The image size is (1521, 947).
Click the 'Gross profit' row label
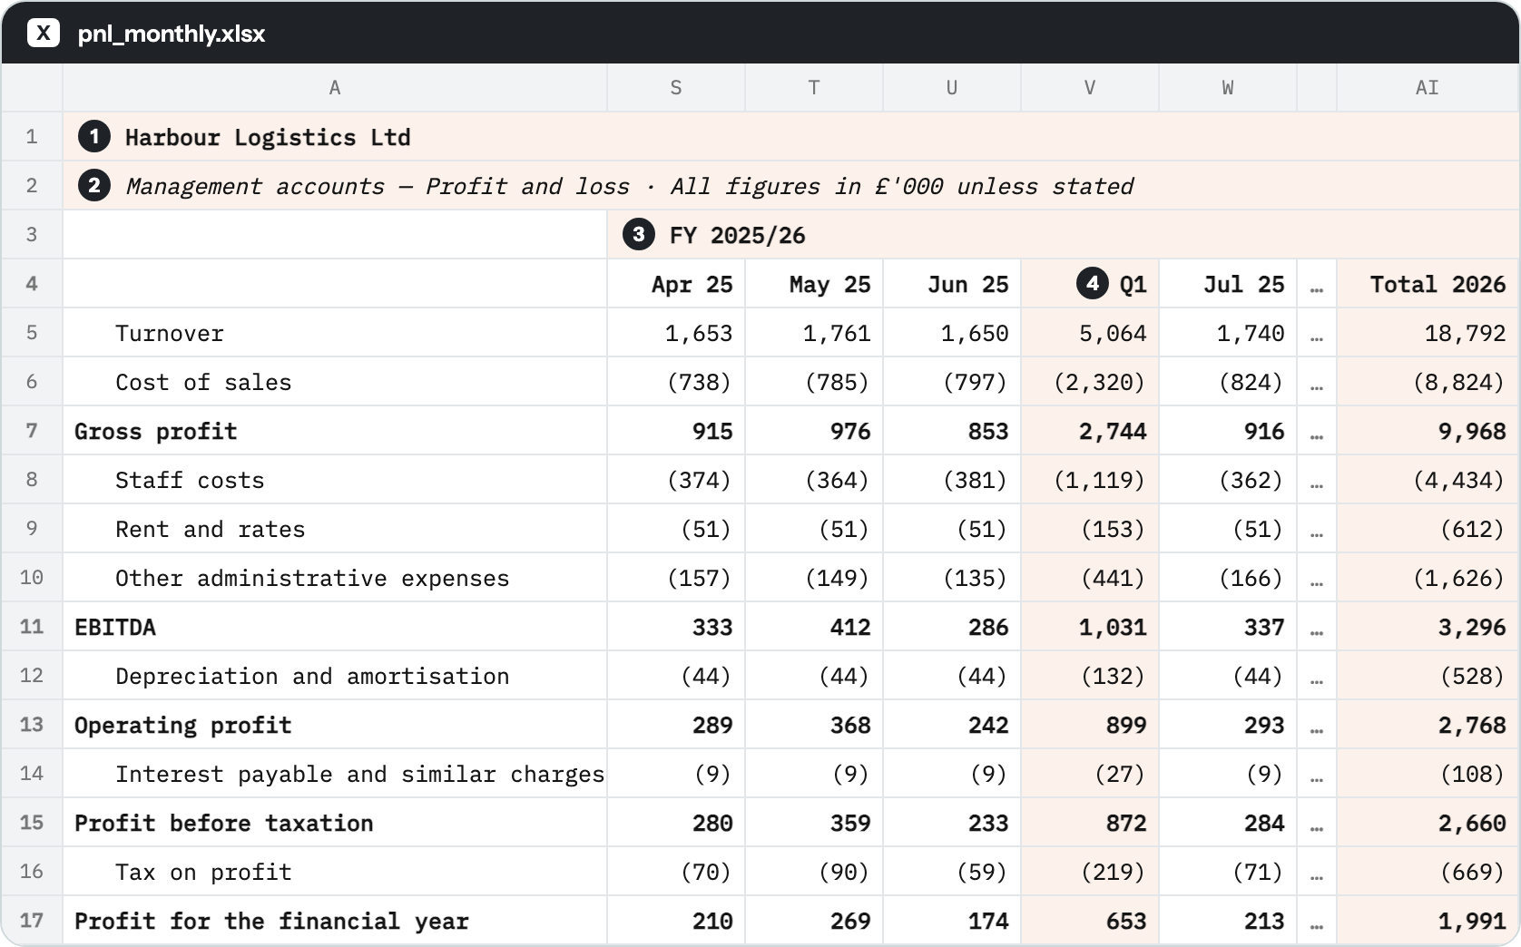[156, 432]
